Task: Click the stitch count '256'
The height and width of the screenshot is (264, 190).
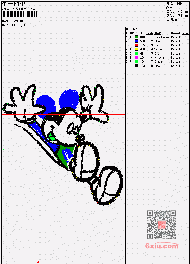Action: click(142, 58)
